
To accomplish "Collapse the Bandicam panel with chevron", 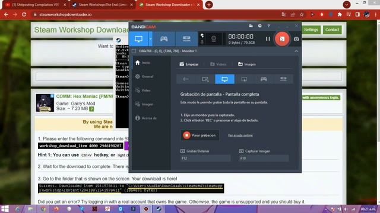I will click(x=296, y=51).
